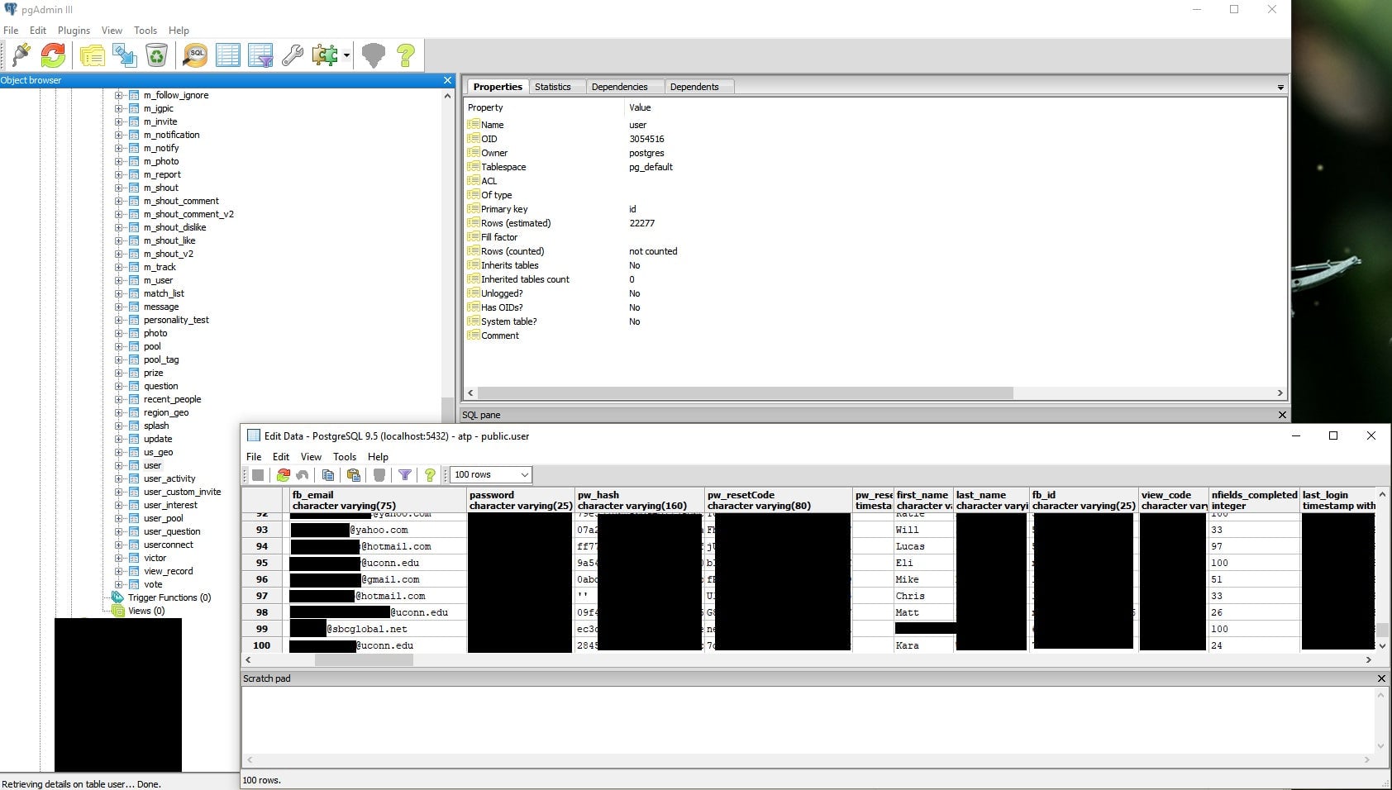View data of selected table with grid icon
The width and height of the screenshot is (1392, 790).
228,55
